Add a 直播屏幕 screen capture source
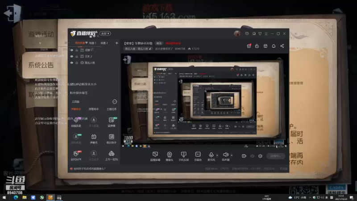The width and height of the screenshot is (357, 201). (155, 156)
